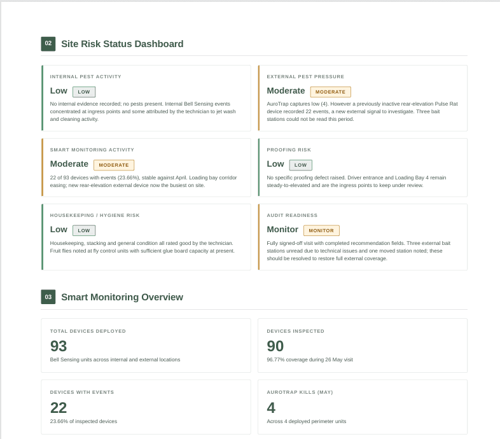Click the value 90 in Devices Inspected
This screenshot has height=439, width=500.
(x=275, y=346)
